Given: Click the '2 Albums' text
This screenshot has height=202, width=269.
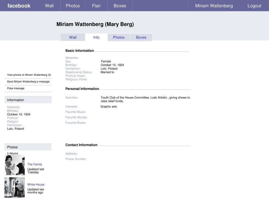Looking at the screenshot, I should 13,153.
